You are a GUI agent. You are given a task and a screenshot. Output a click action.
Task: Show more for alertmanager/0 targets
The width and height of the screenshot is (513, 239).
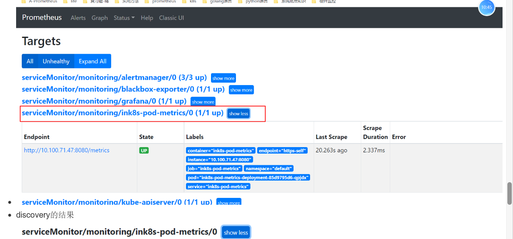pyautogui.click(x=223, y=78)
